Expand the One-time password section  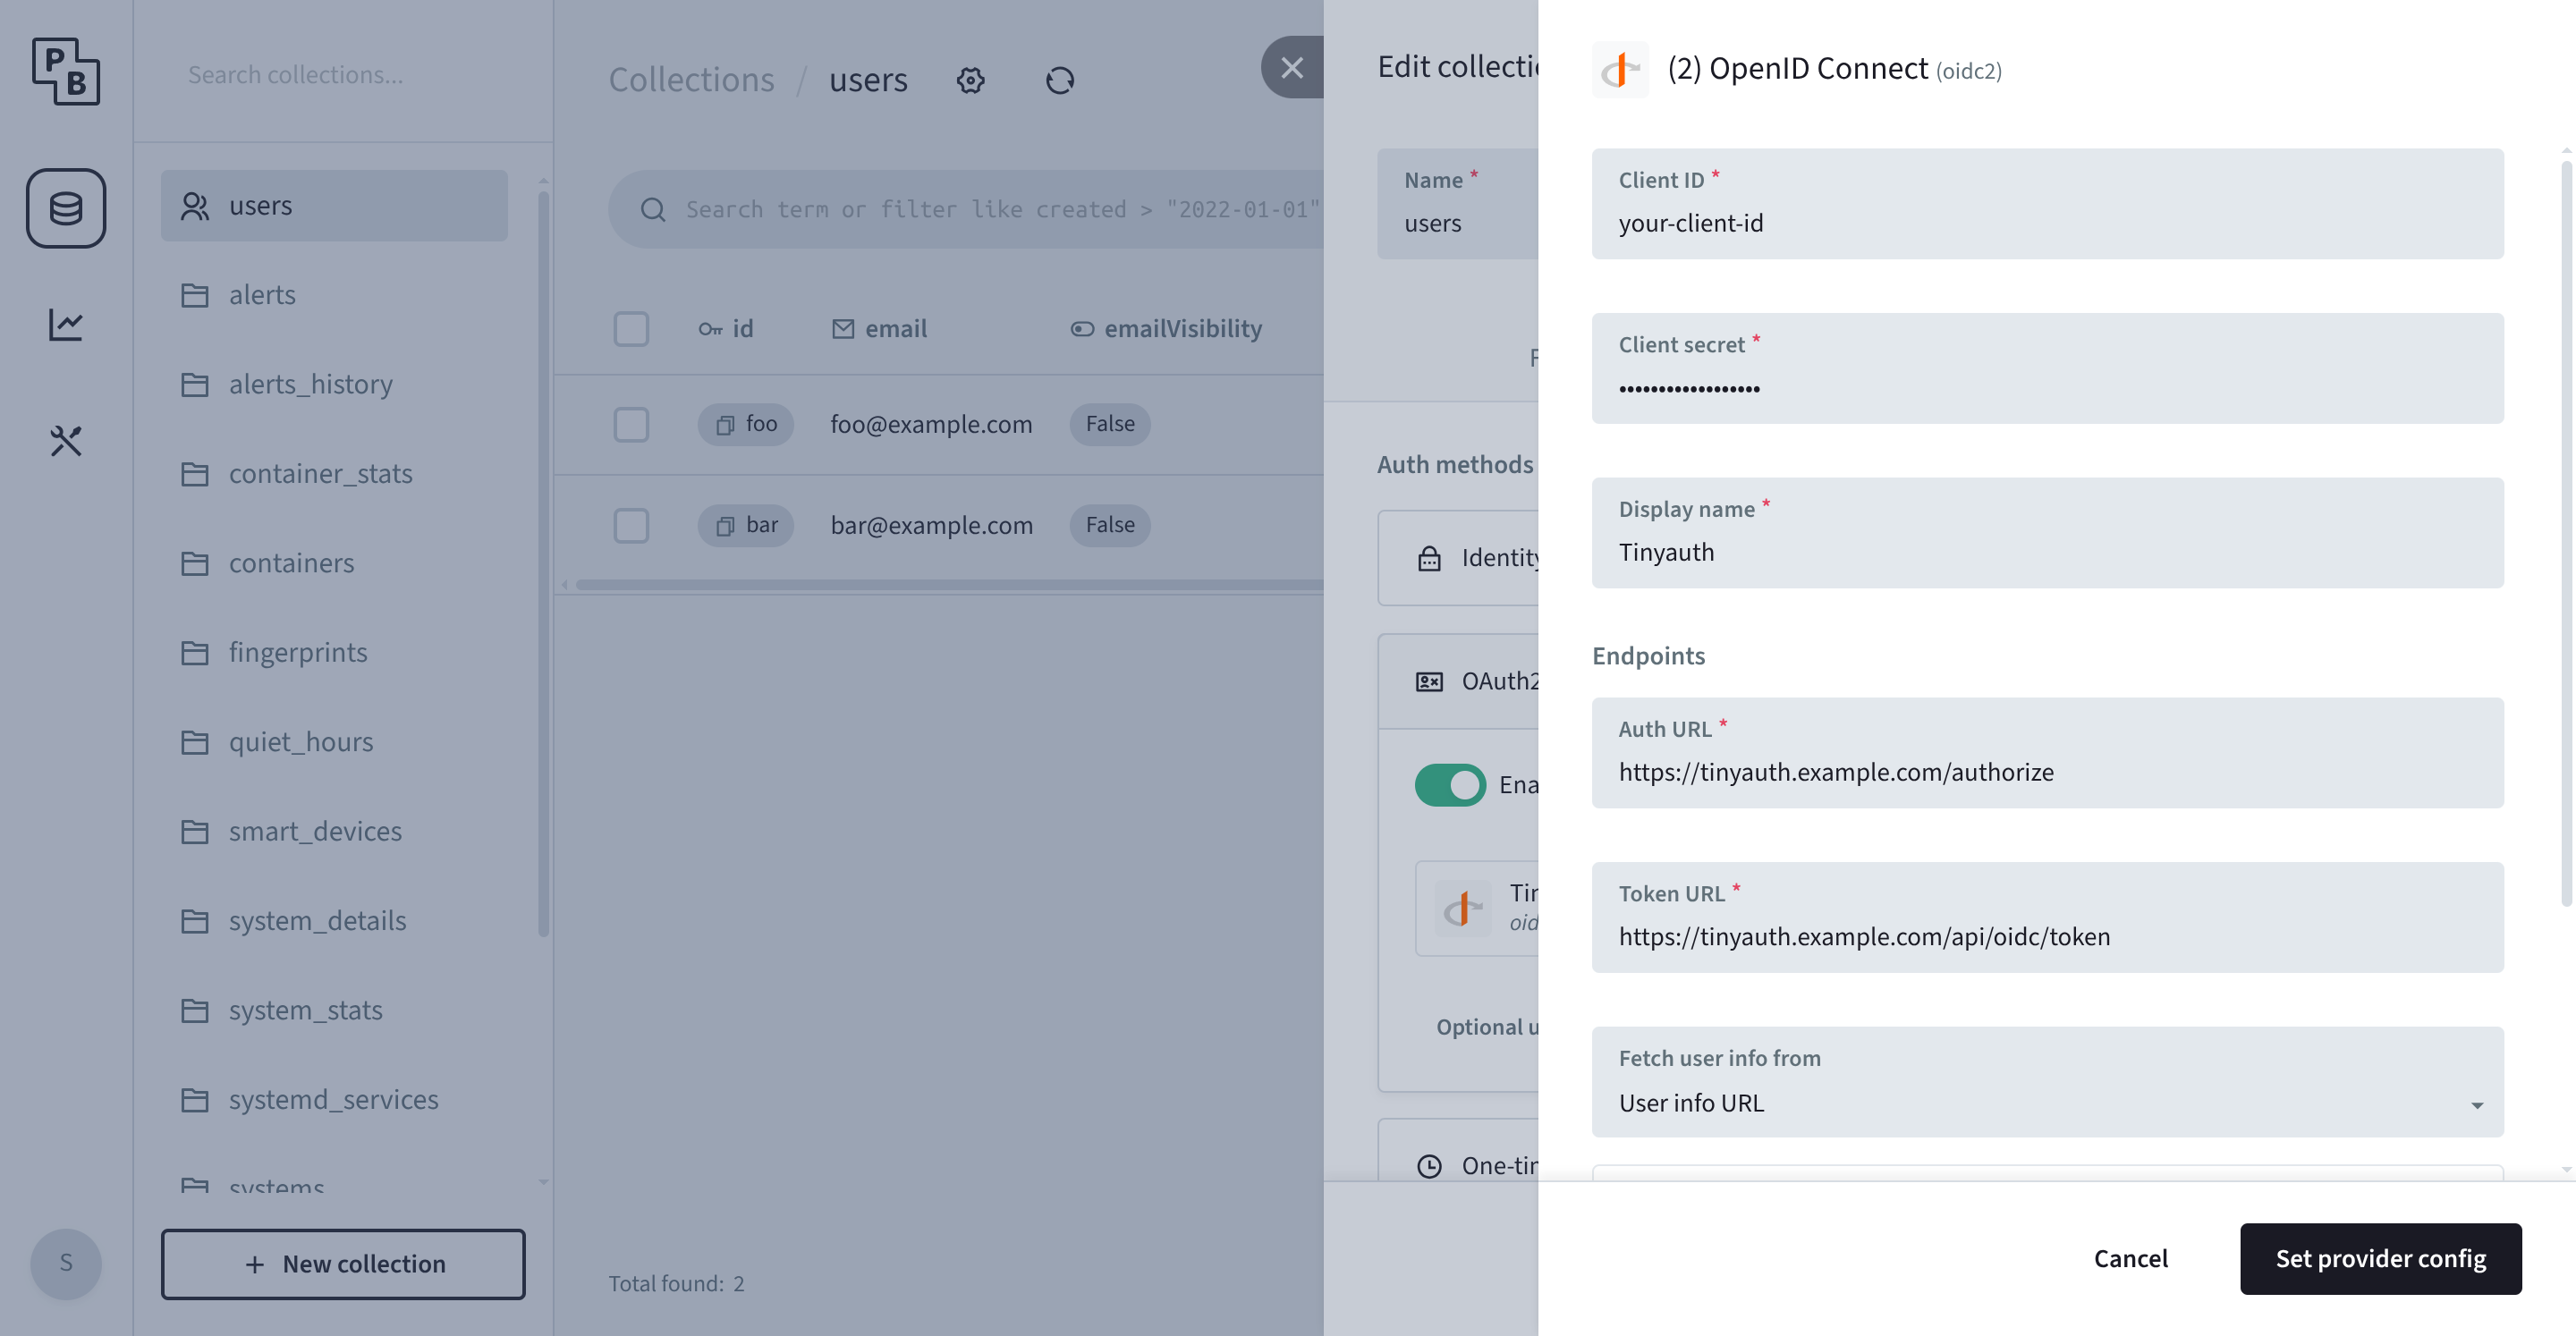[1458, 1150]
